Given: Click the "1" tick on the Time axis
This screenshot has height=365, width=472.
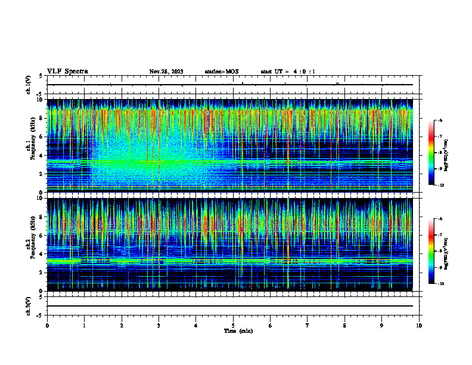Looking at the screenshot, I should [84, 326].
